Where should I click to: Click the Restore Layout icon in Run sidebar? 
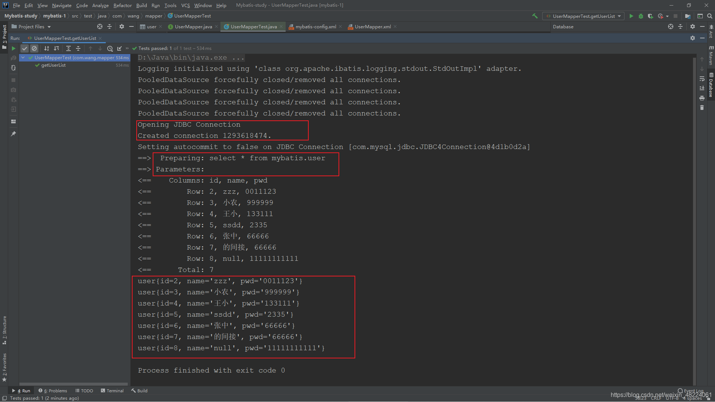(x=13, y=121)
